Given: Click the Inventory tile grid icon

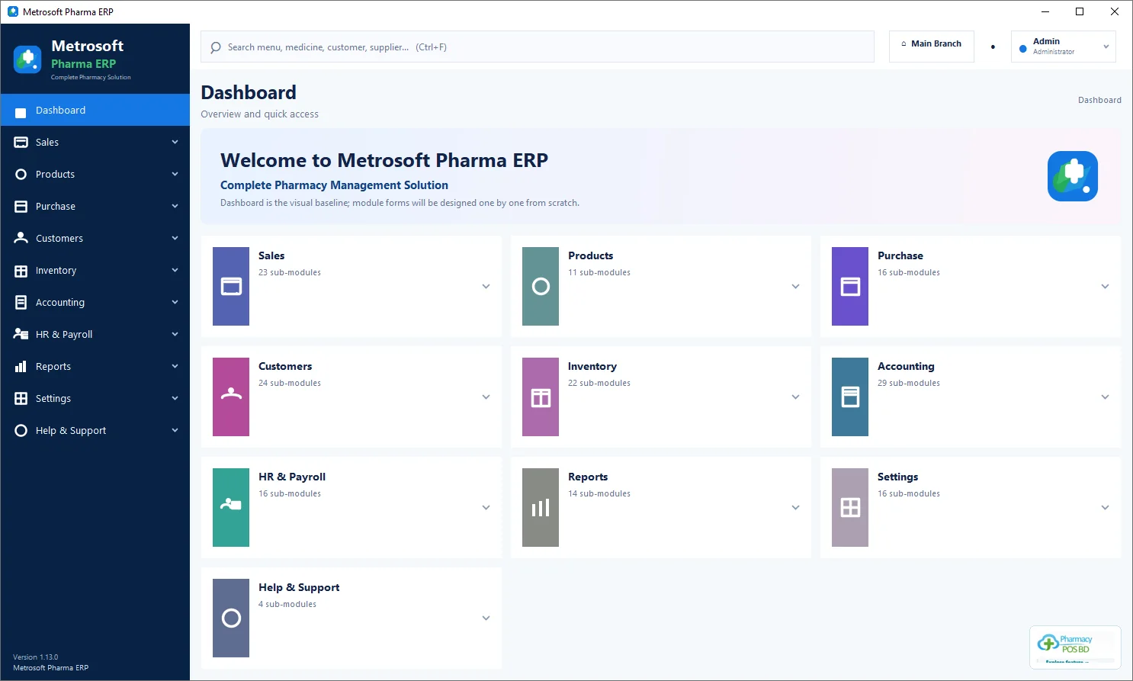Looking at the screenshot, I should point(541,397).
